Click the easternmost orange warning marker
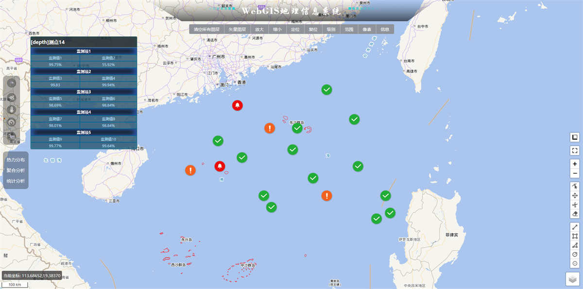The image size is (583, 289). [327, 195]
